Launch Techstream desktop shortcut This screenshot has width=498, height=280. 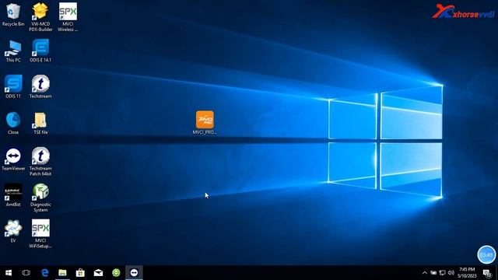point(40,86)
